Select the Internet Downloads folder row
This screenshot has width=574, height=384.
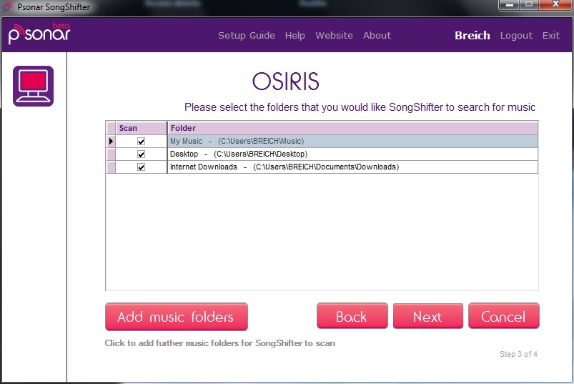tap(352, 167)
